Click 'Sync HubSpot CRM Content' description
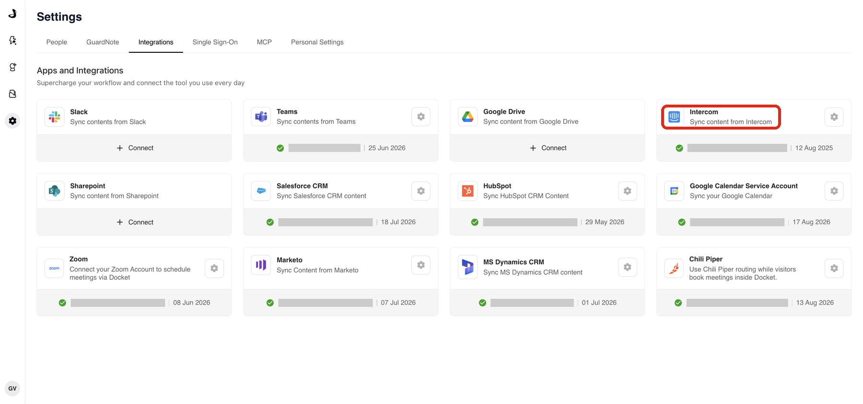The height and width of the screenshot is (404, 863). (x=526, y=196)
